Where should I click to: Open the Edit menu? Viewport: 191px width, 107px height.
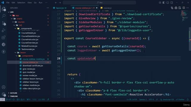[13, 3]
